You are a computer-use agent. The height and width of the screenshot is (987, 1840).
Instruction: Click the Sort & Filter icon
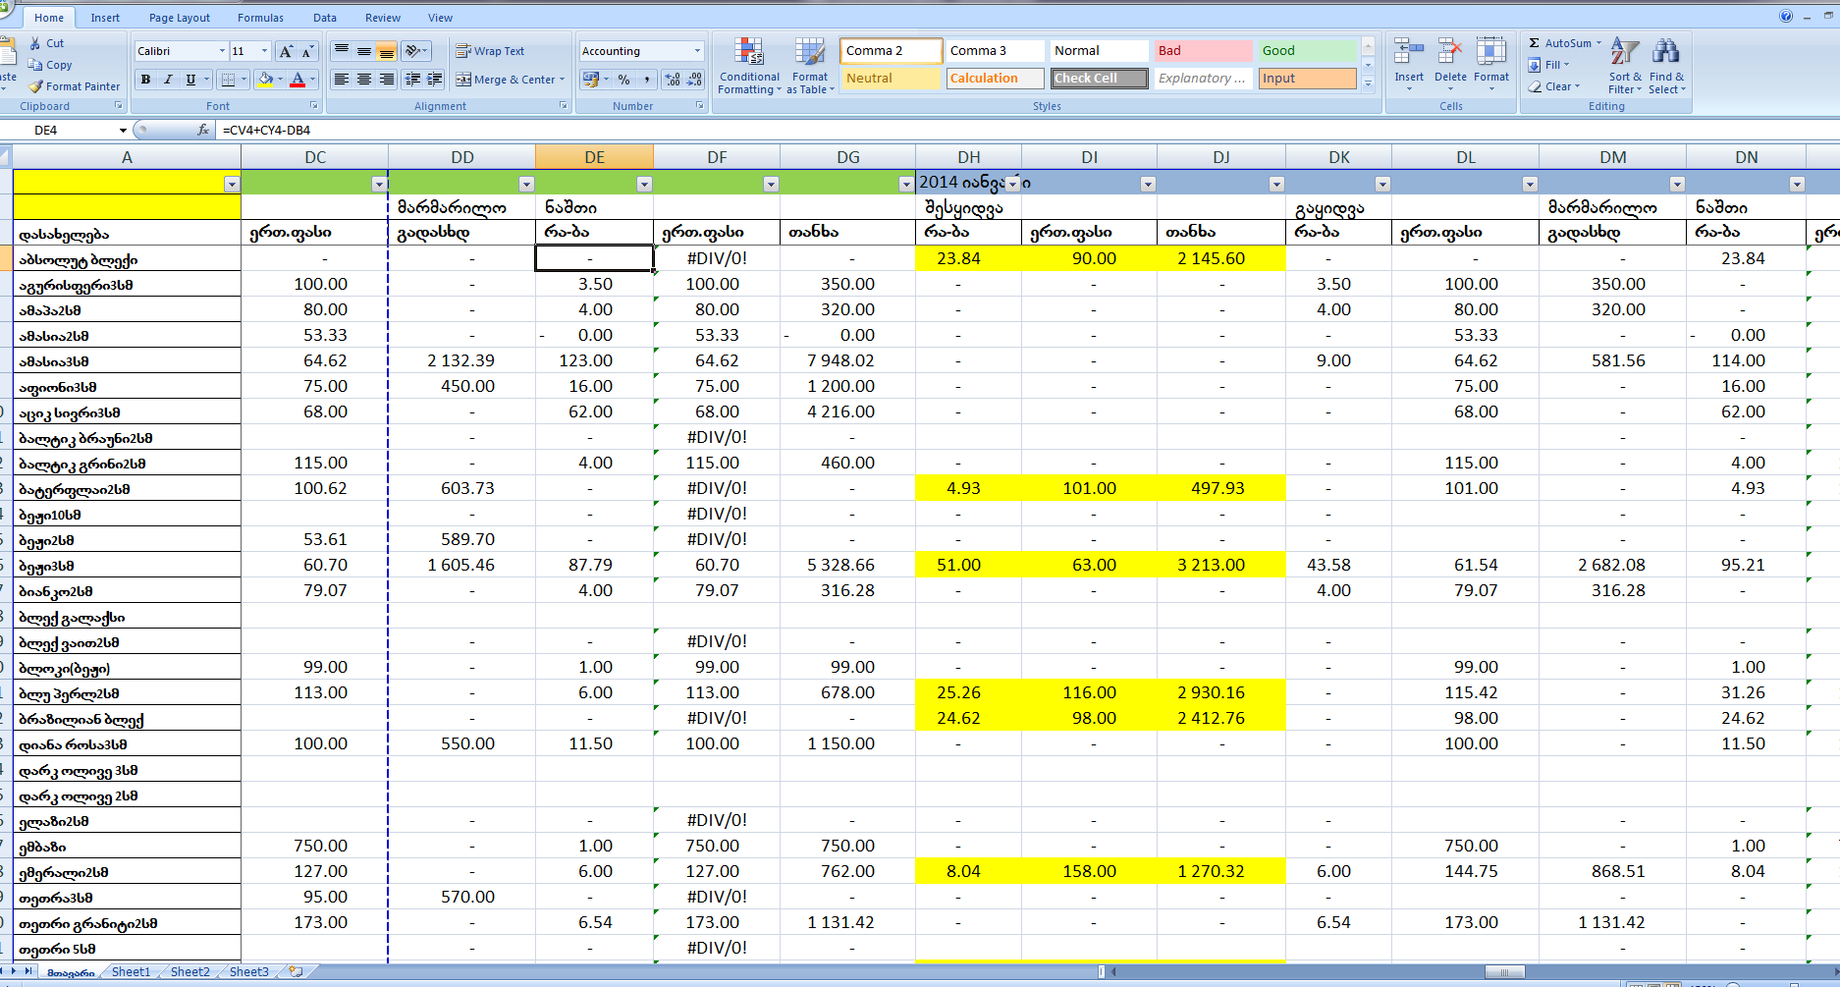pyautogui.click(x=1624, y=52)
